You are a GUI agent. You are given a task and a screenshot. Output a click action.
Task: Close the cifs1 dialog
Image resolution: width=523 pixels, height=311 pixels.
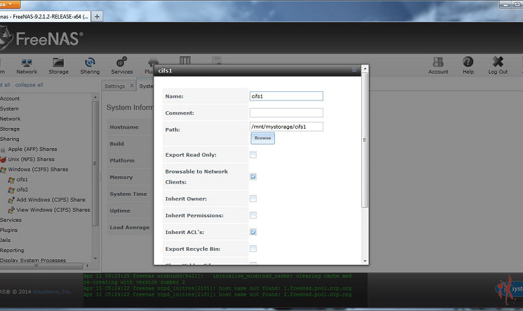pyautogui.click(x=354, y=70)
